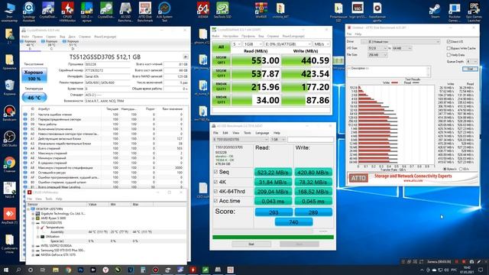The height and width of the screenshot is (275, 489).
Task: Open the SeaTools SSD desktop icon
Action: click(222, 10)
